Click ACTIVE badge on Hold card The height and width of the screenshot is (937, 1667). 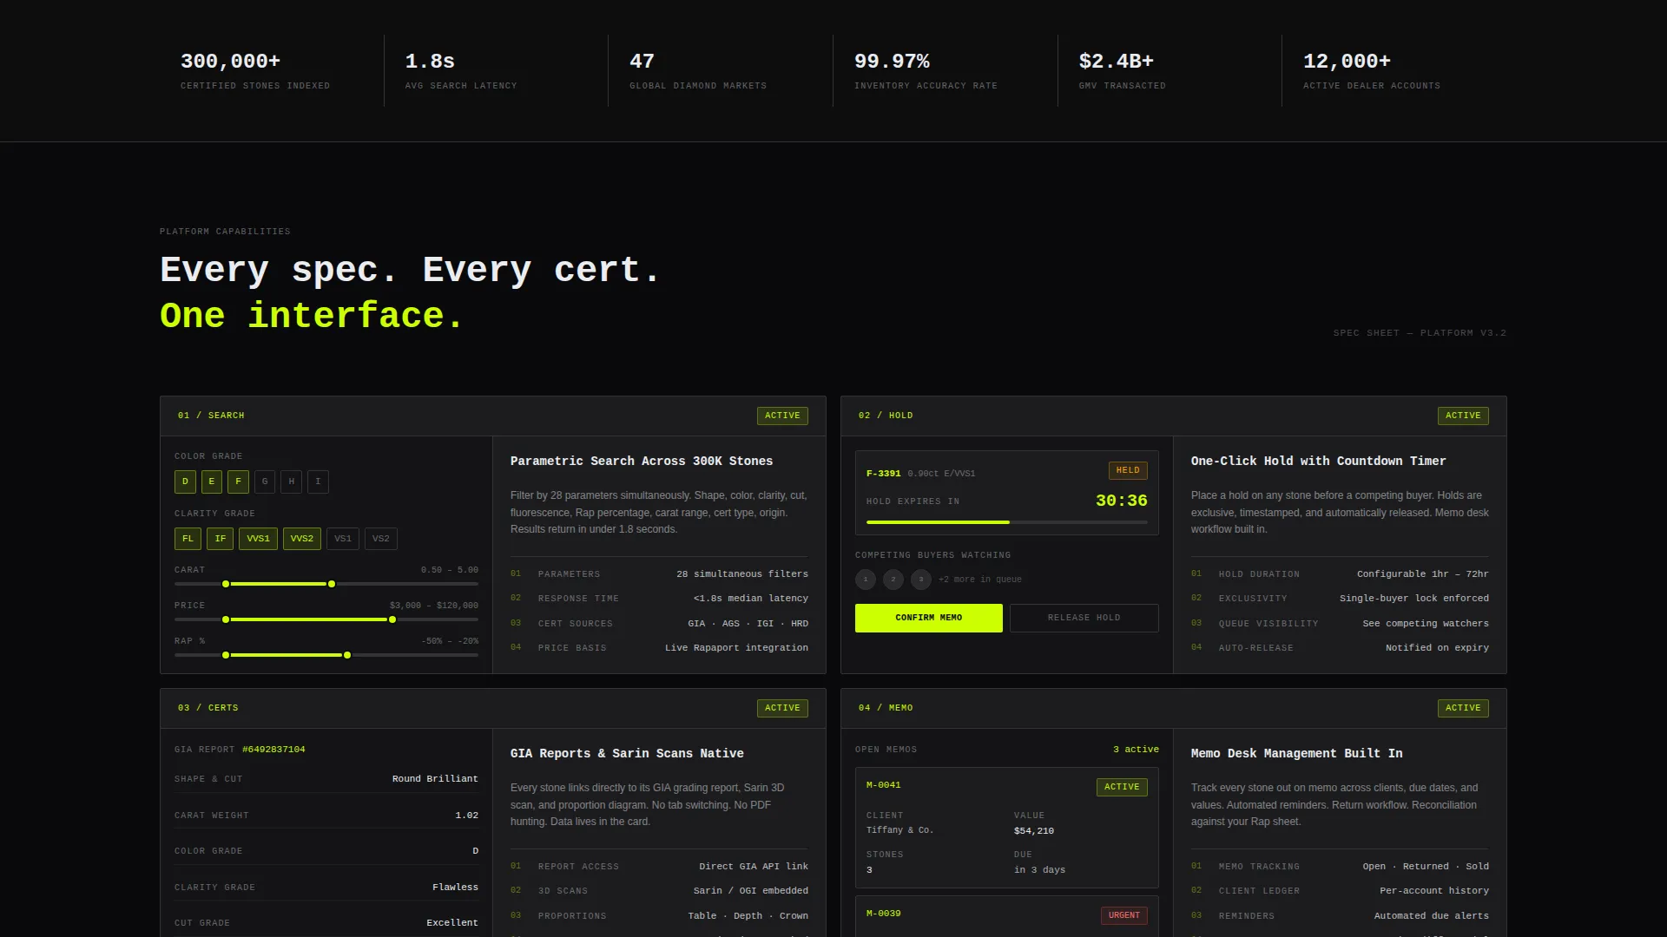point(1463,416)
